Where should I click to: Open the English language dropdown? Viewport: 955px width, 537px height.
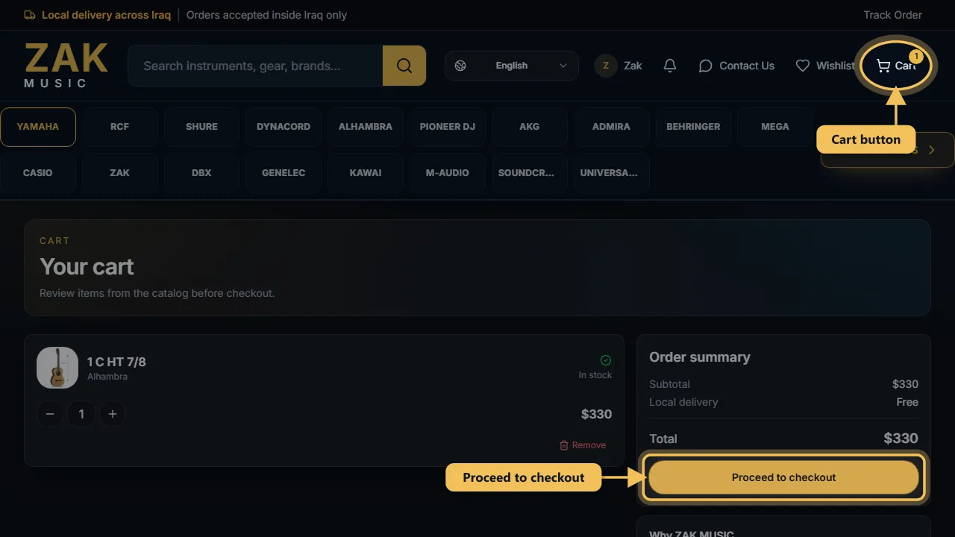(512, 66)
